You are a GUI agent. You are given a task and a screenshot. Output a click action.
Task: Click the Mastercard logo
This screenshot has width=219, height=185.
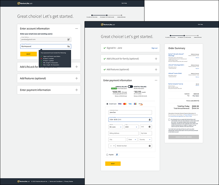click(125, 104)
